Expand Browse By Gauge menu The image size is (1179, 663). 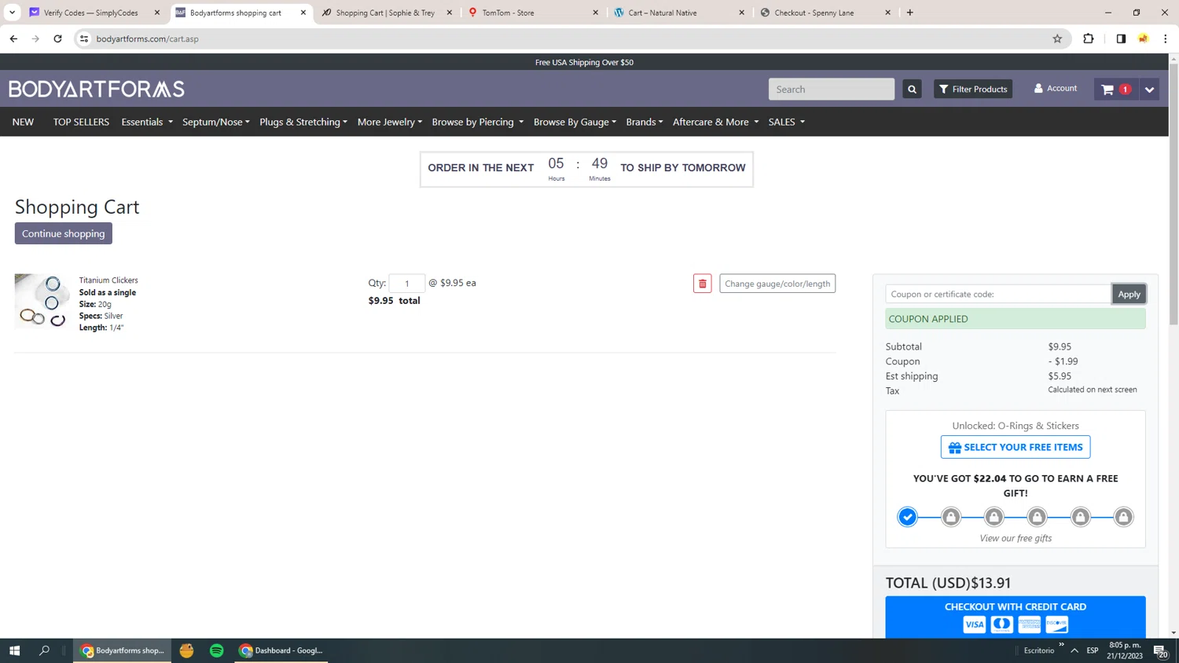click(575, 122)
